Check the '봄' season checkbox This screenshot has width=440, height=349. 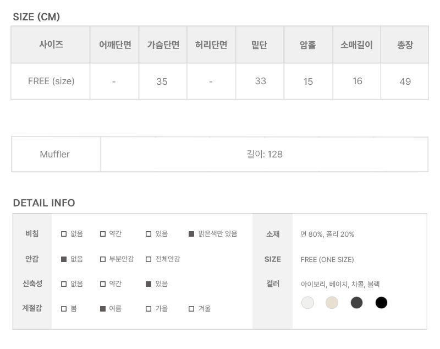[64, 309]
